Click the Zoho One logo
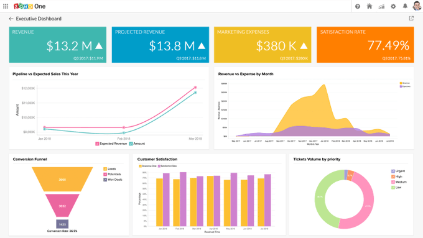 pos(29,6)
